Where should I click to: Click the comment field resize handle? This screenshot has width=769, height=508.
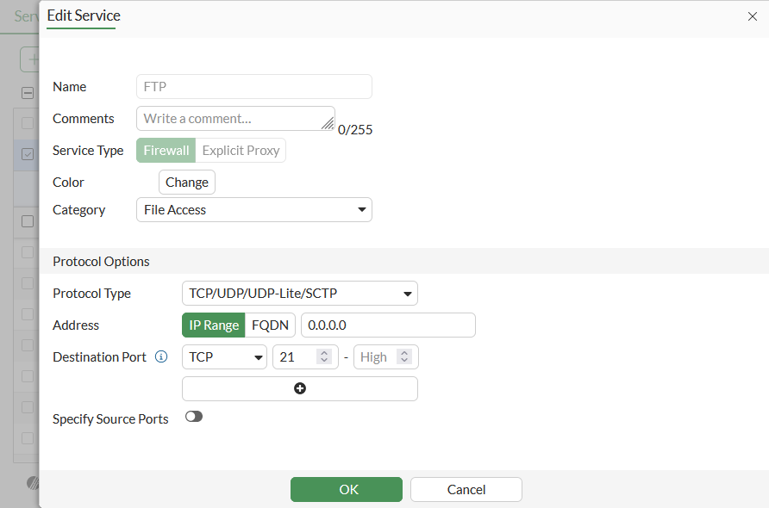[x=328, y=124]
